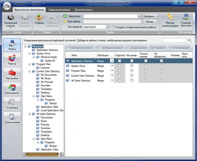This screenshot has height=161, width=197.
Task: Open the Настройки sidebar section
Action: click(12, 75)
